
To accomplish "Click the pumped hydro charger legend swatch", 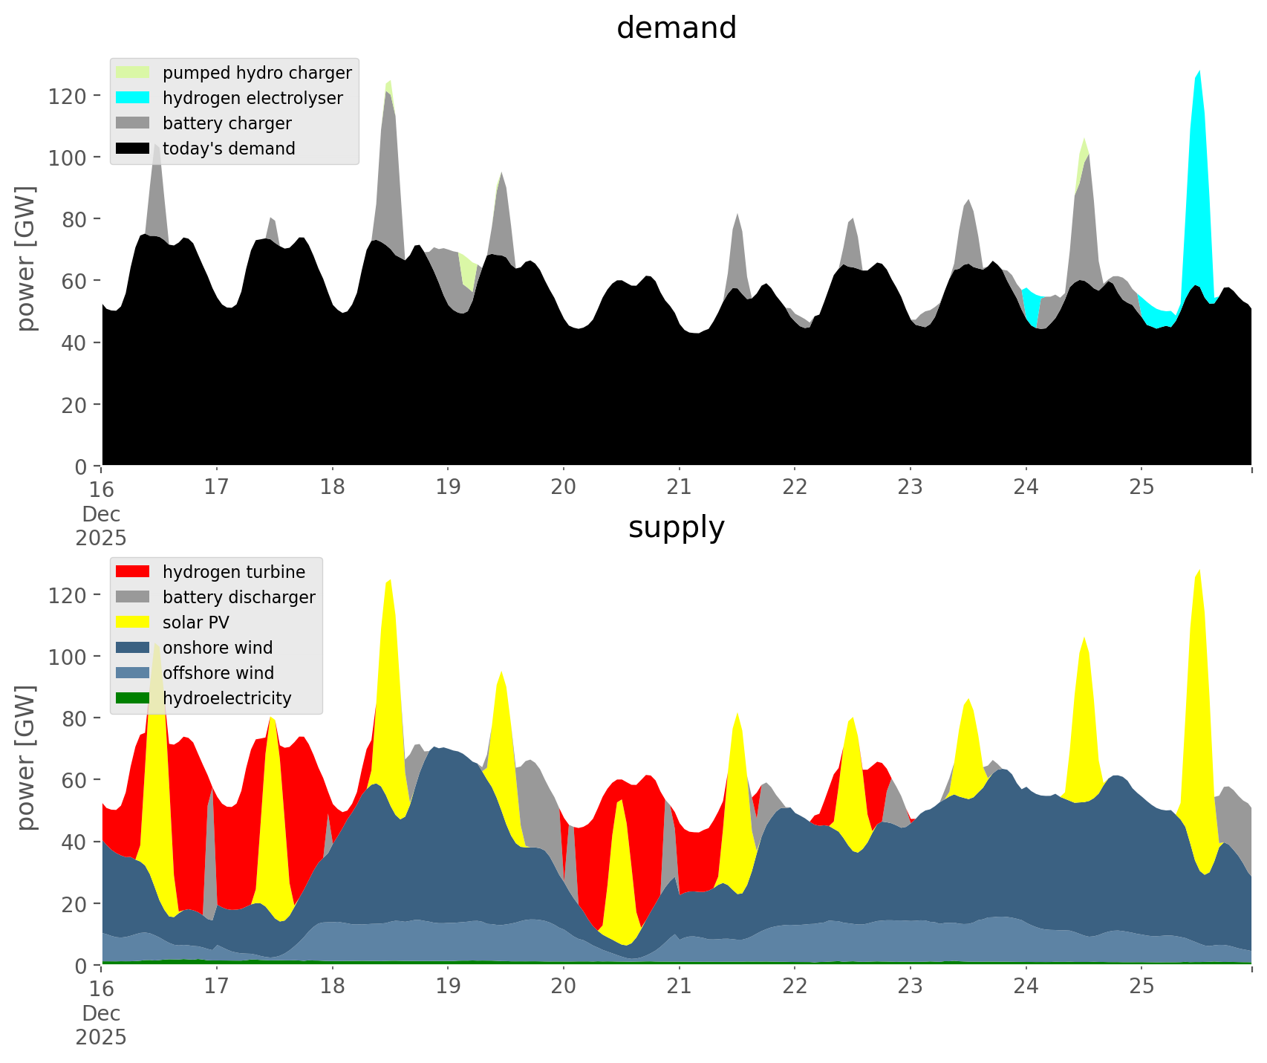I will click(133, 73).
